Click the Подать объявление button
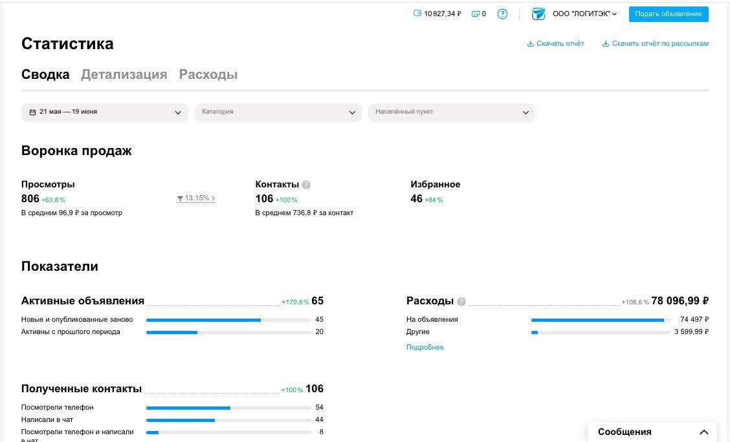The height and width of the screenshot is (442, 730). click(x=669, y=14)
